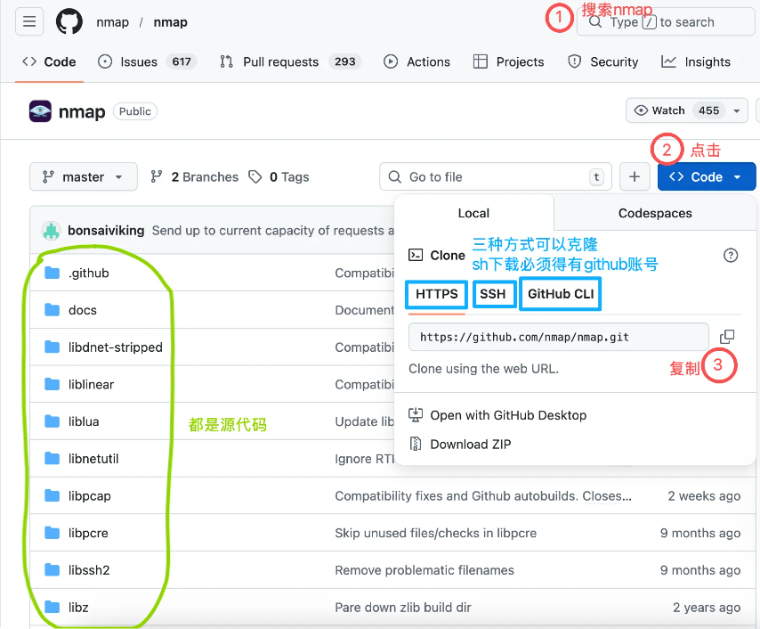Click the nmap repository avatar icon
Screen dimensions: 760x629
(40, 111)
